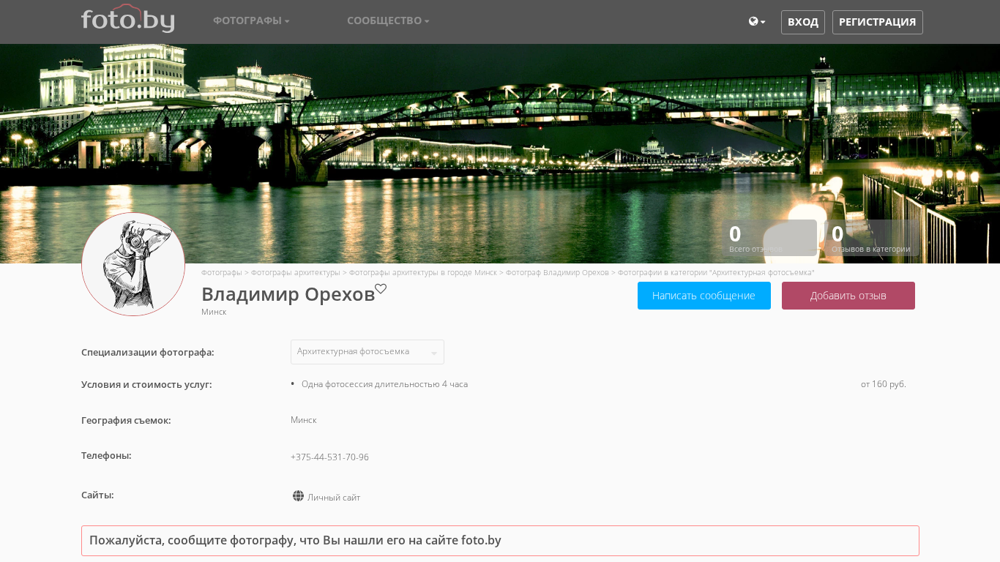Click the Всего отзывов counter box

(x=769, y=238)
